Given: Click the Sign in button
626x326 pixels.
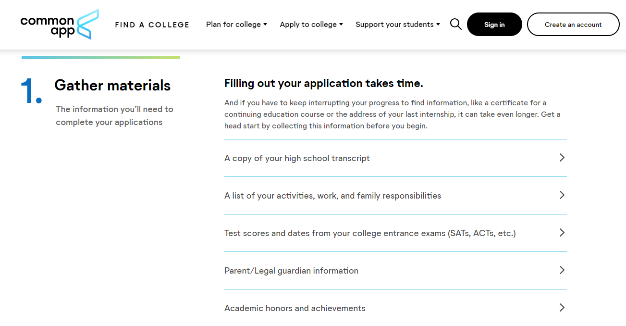Looking at the screenshot, I should (494, 25).
